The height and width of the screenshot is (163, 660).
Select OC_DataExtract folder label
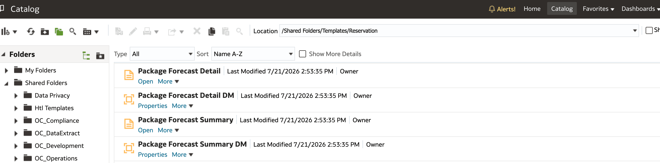(57, 133)
